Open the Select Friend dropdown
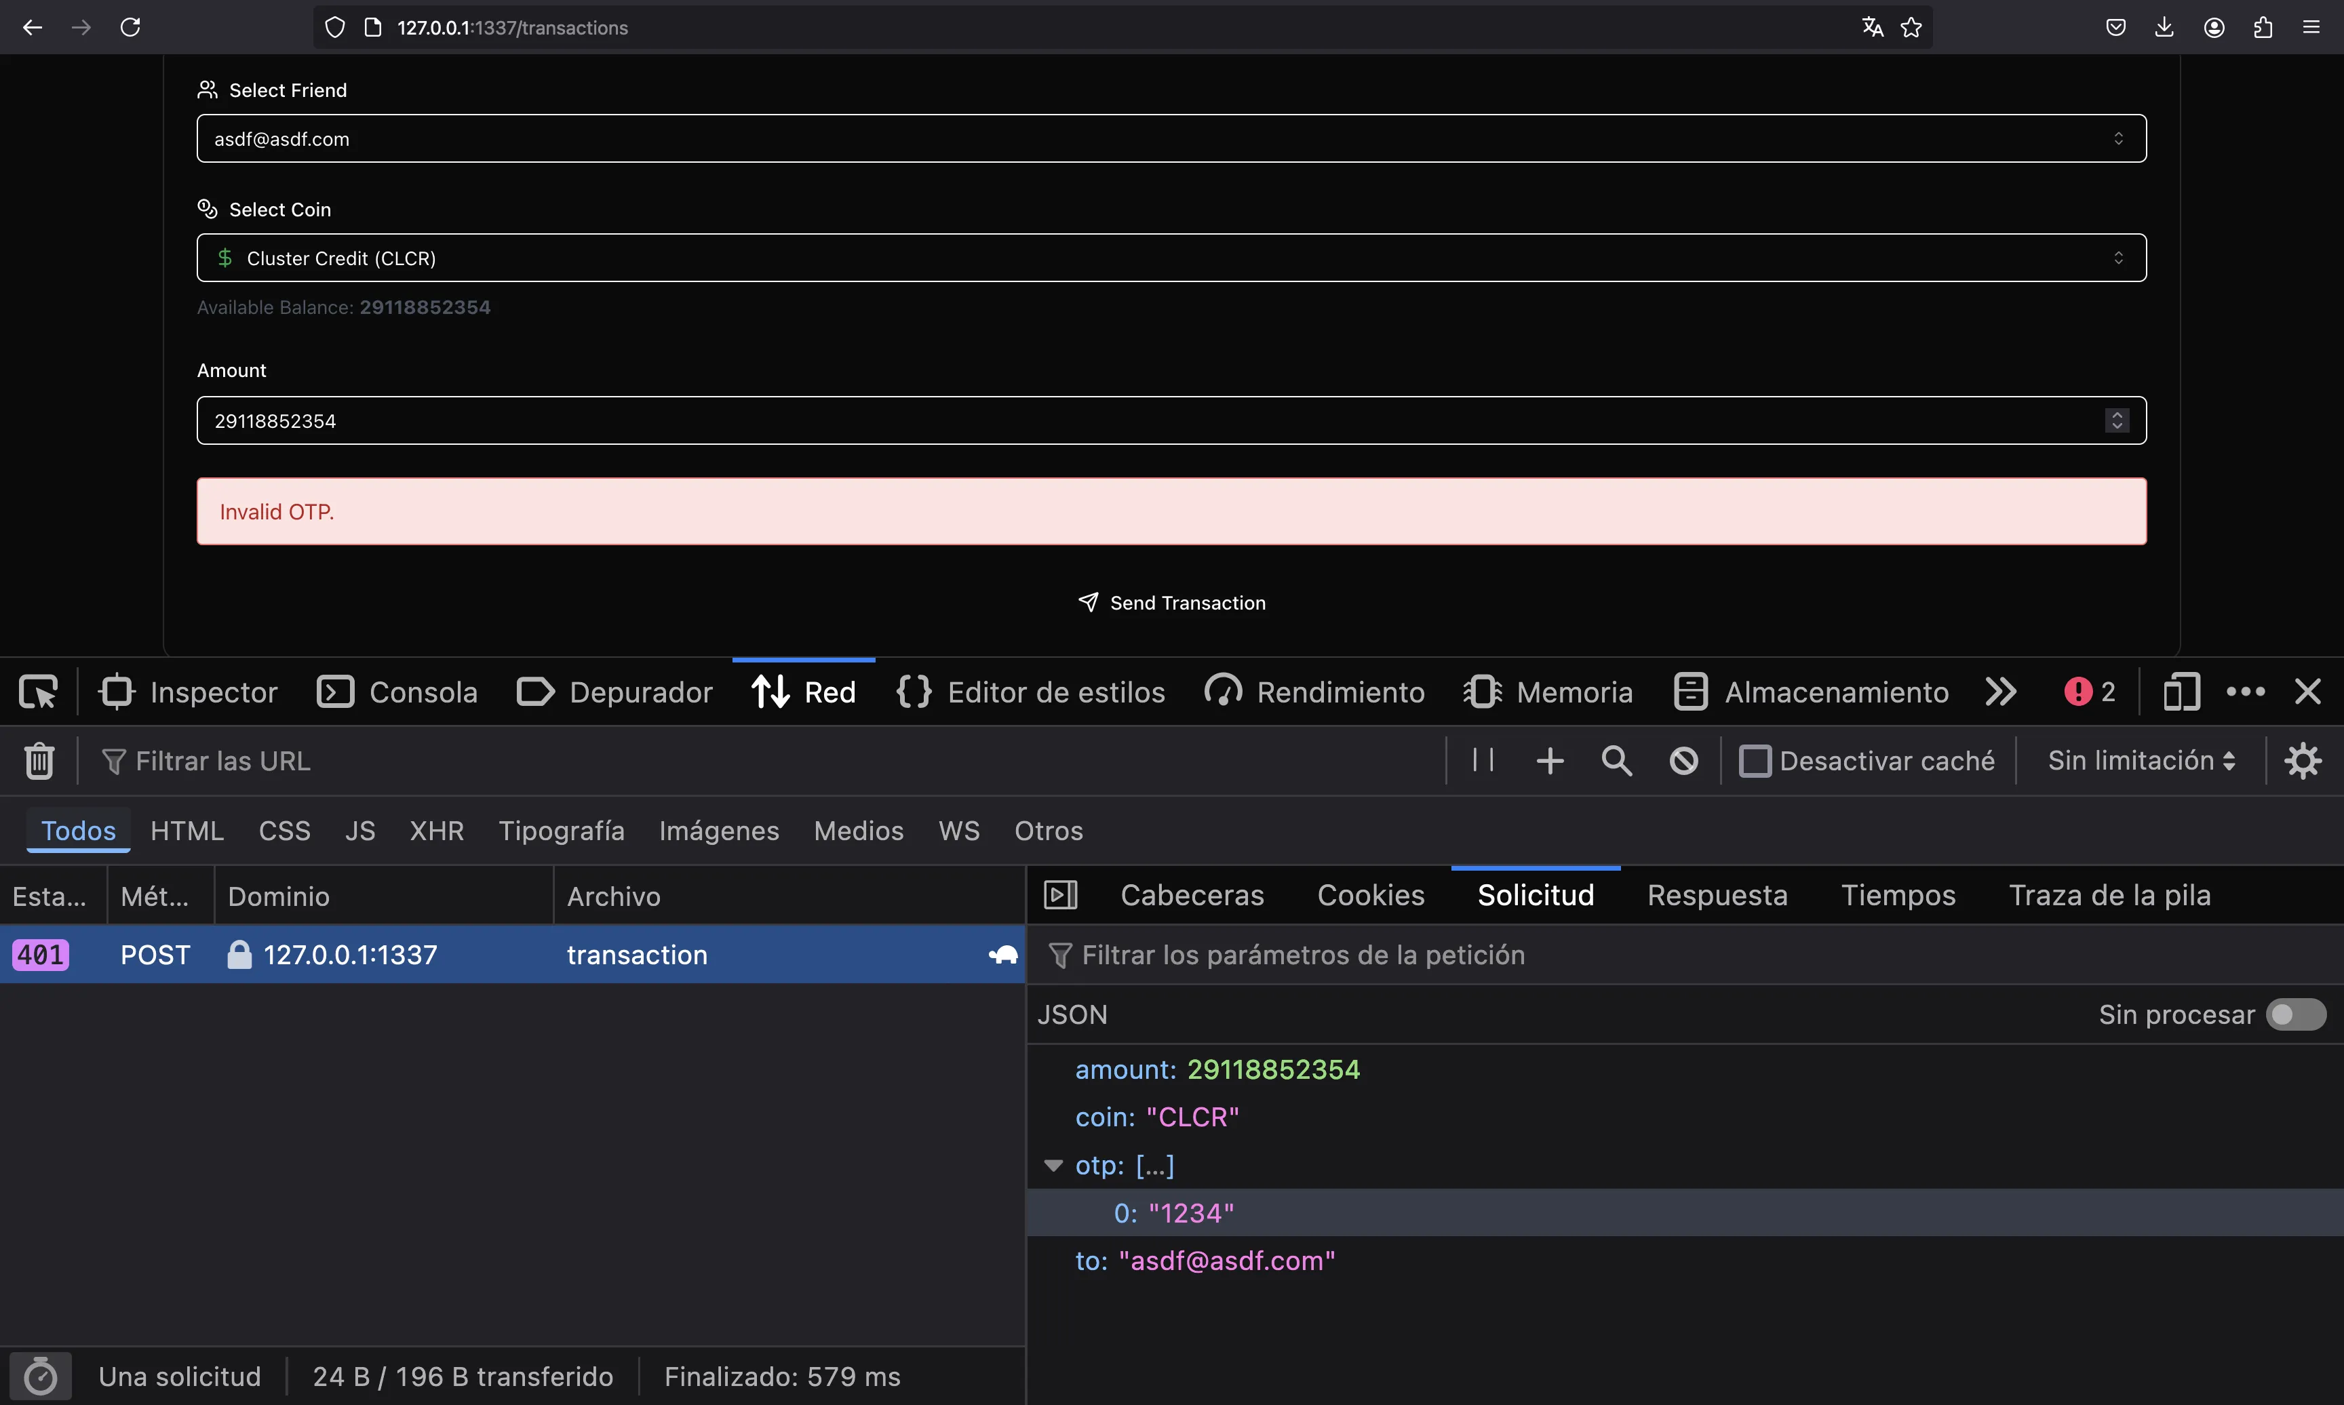This screenshot has height=1405, width=2344. click(1171, 138)
